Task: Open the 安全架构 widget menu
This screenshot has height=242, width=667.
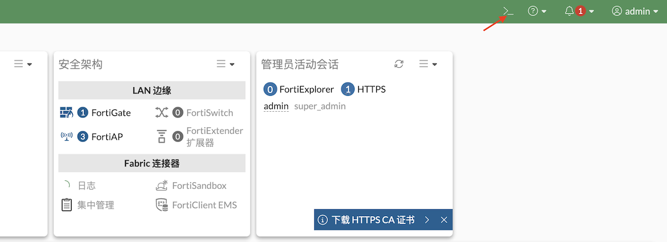Action: 225,64
